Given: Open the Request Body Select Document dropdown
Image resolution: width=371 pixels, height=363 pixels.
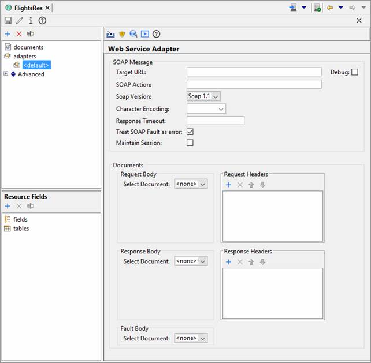Looking at the screenshot, I should click(x=191, y=184).
